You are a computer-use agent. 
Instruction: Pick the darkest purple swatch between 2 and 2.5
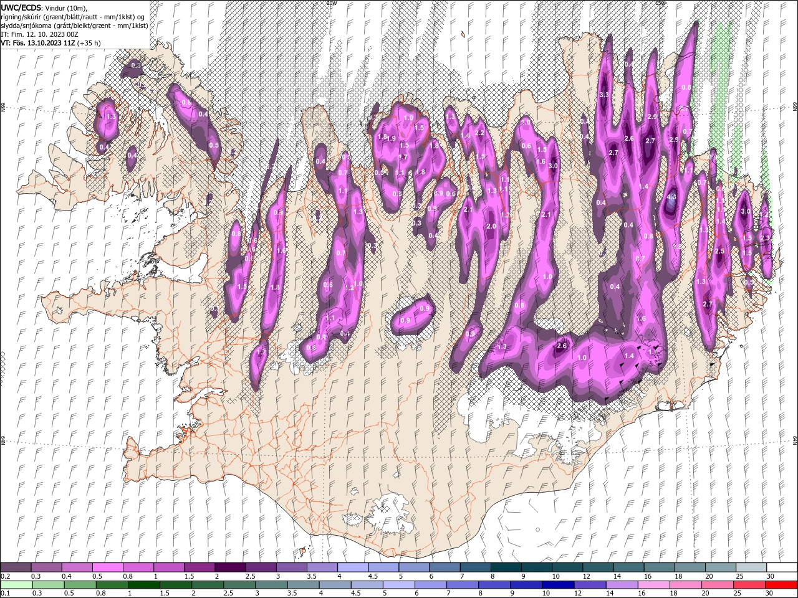point(230,567)
